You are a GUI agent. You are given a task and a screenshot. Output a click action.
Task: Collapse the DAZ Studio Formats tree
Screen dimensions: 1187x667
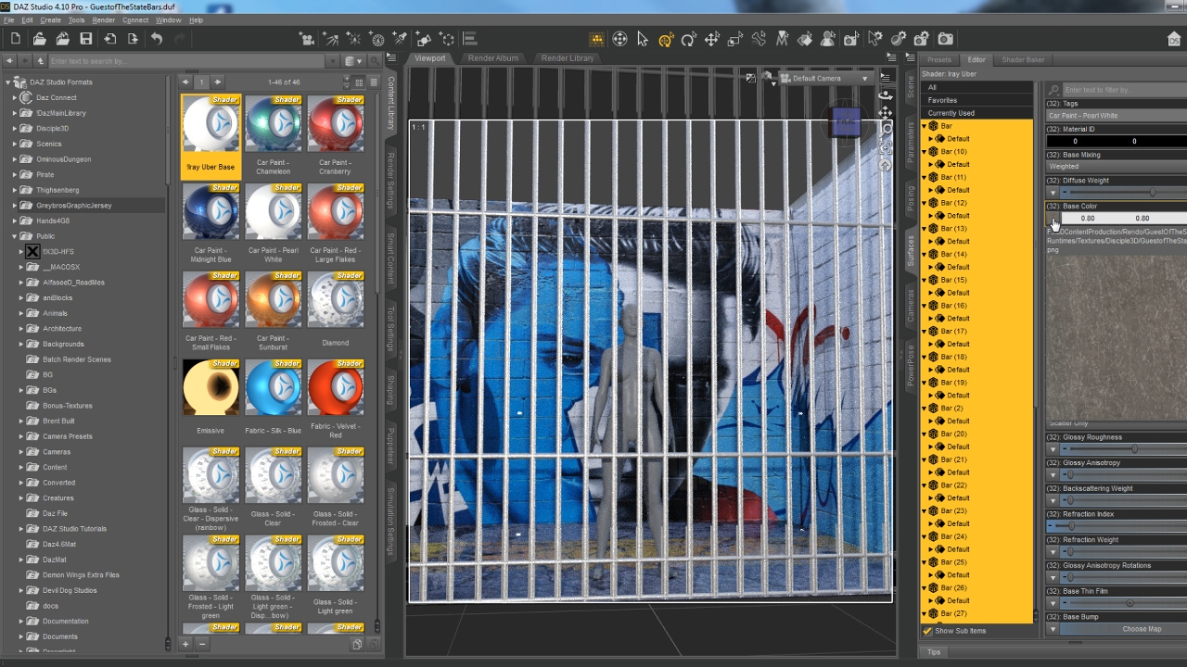(9, 82)
